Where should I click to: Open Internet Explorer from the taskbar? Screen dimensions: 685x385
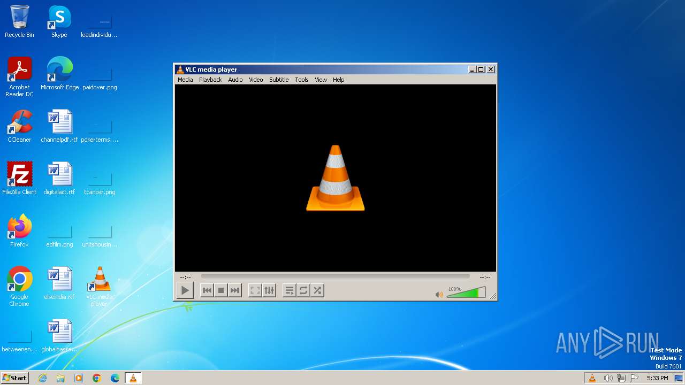[x=42, y=378]
